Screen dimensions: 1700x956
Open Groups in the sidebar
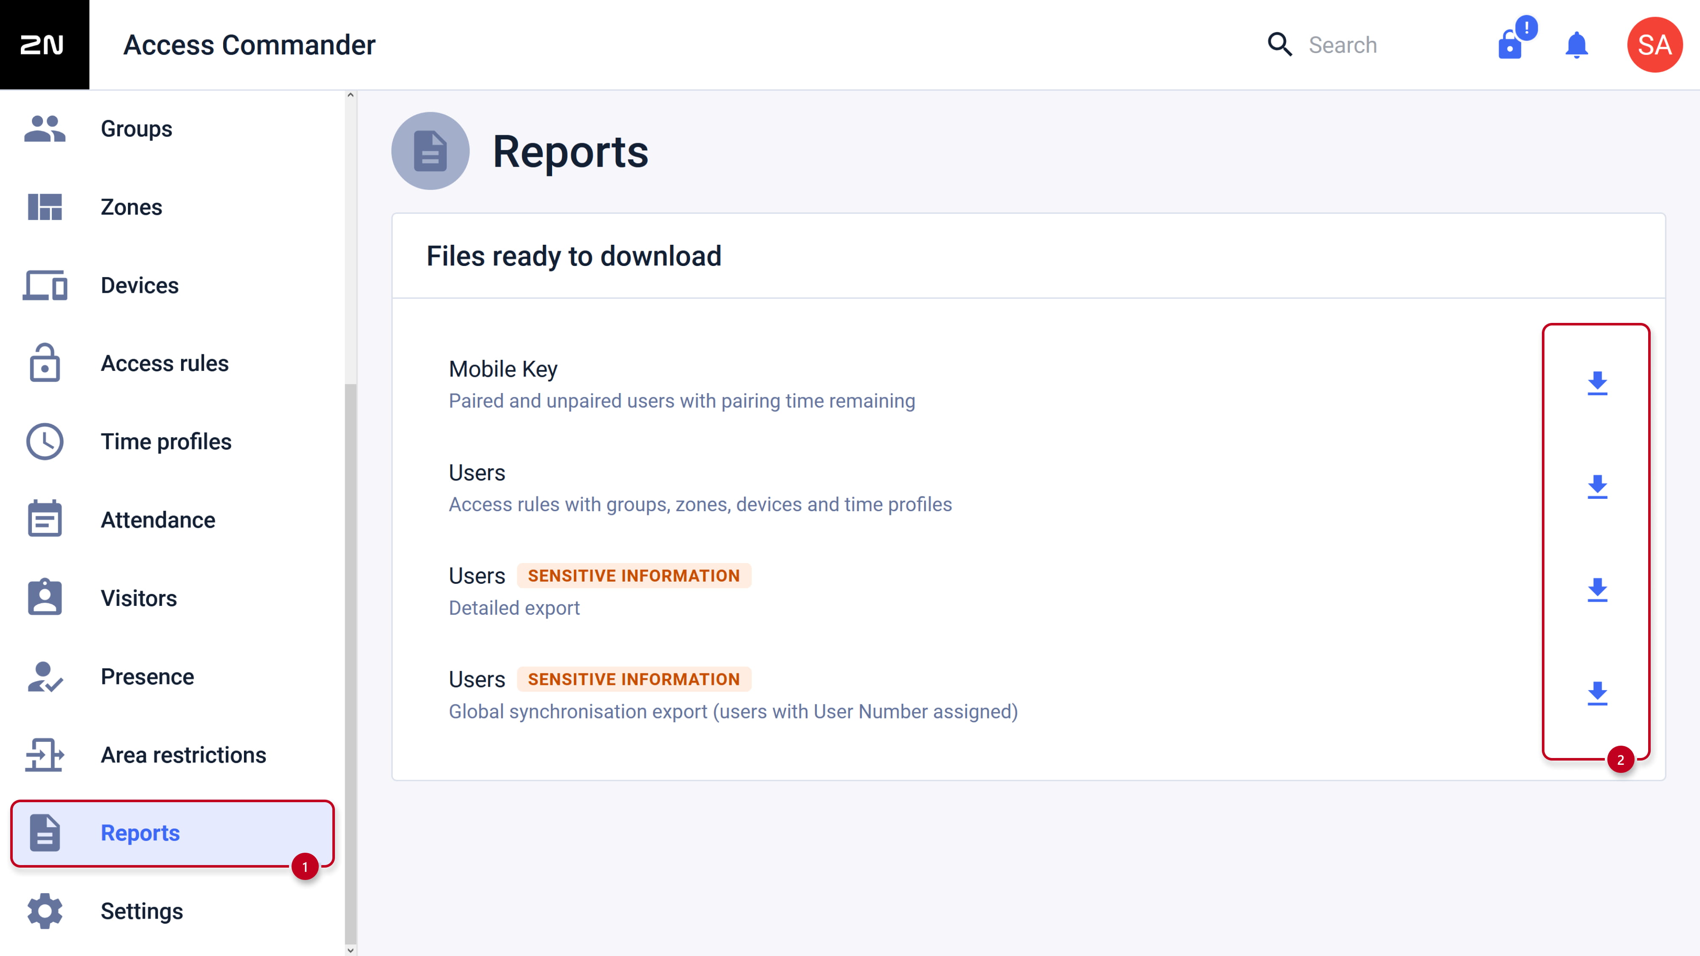pos(173,129)
